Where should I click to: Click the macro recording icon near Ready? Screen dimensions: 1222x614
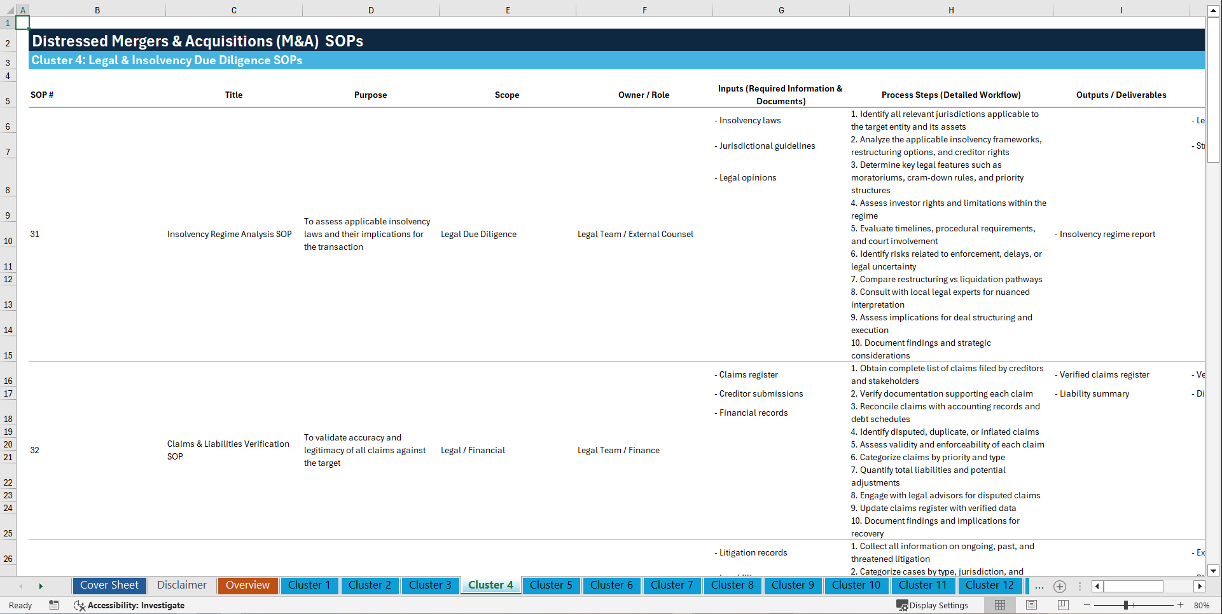coord(54,605)
